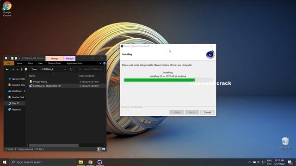Open the action center notifications
Screen dimensions: 296x166
click(290, 162)
